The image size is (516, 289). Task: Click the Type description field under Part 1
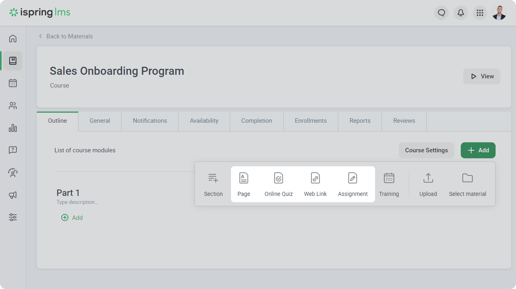click(77, 202)
